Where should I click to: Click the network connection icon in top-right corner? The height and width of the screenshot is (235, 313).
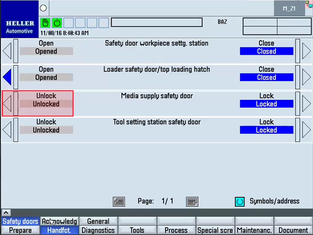click(x=309, y=4)
